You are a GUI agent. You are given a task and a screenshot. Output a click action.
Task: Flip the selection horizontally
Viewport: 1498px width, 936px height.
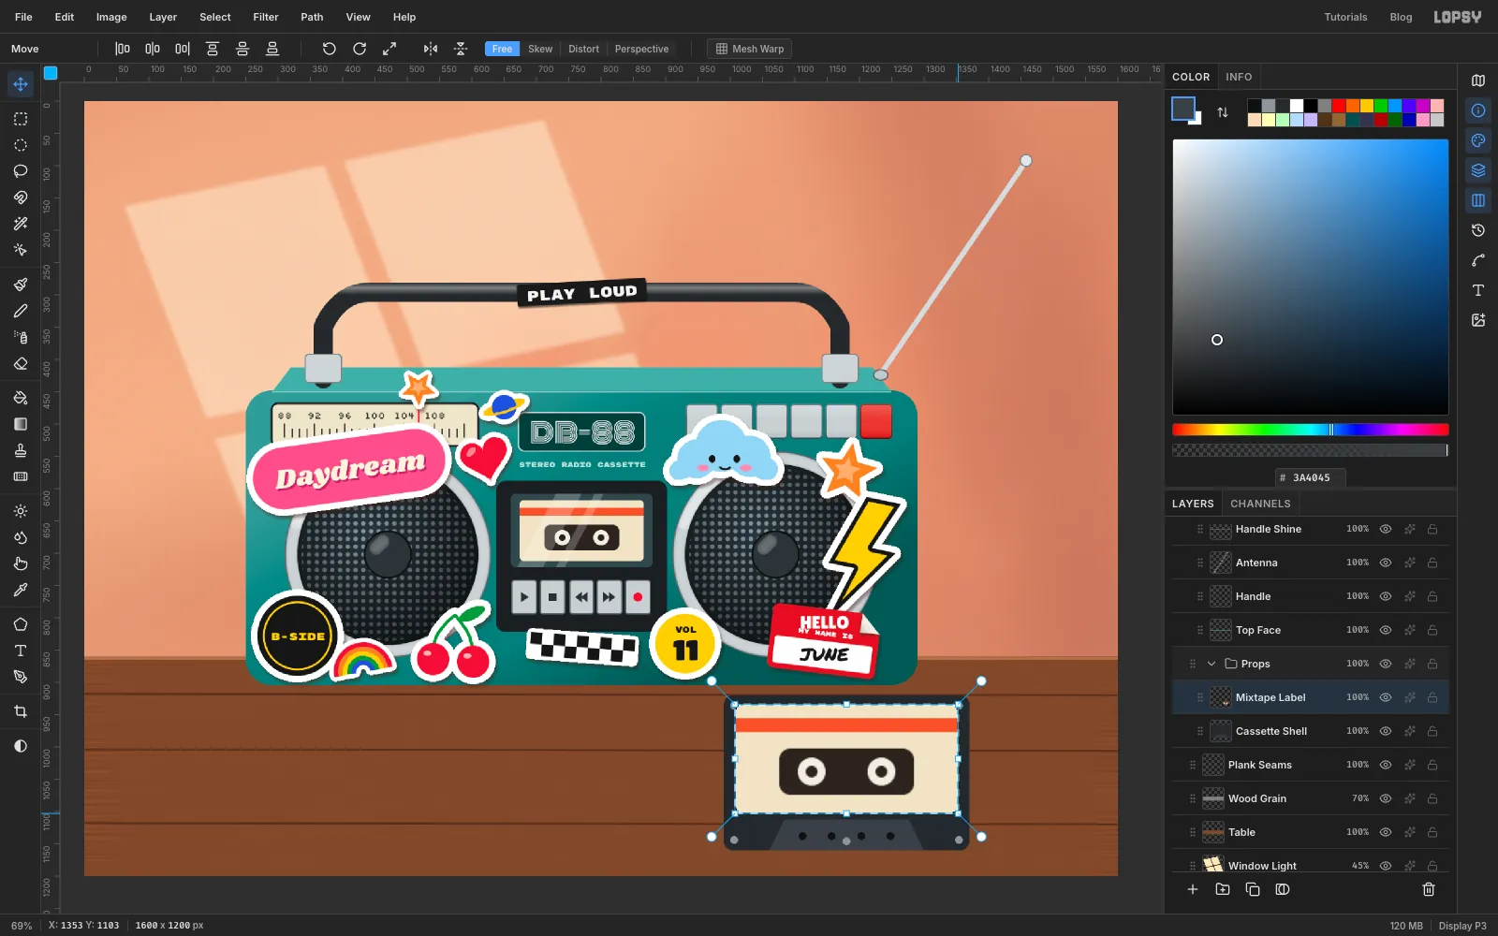pos(431,49)
